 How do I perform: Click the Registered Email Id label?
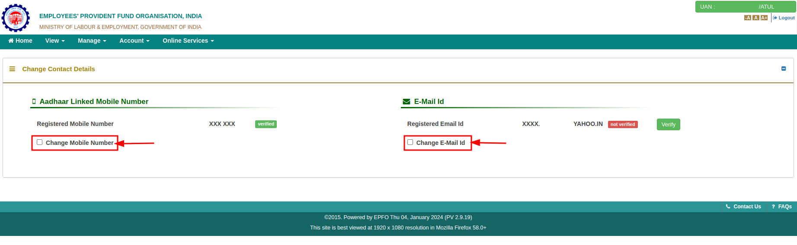coord(435,124)
